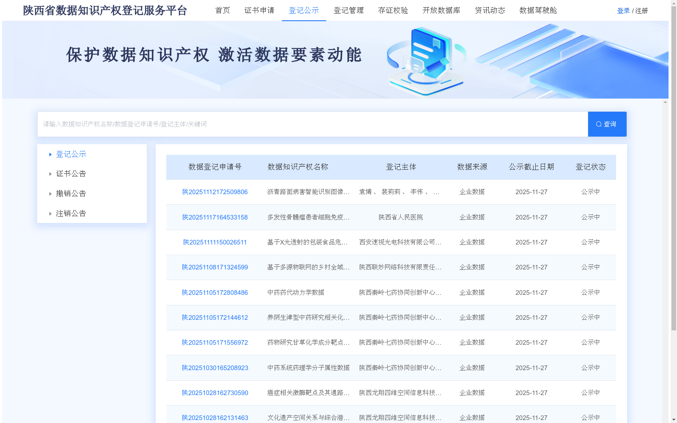Open record 陕20251112172509806
The image size is (677, 423).
pyautogui.click(x=215, y=192)
